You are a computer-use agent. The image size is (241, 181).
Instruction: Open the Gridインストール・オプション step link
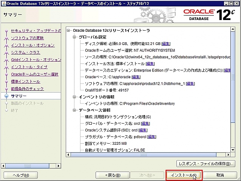pos(36,60)
